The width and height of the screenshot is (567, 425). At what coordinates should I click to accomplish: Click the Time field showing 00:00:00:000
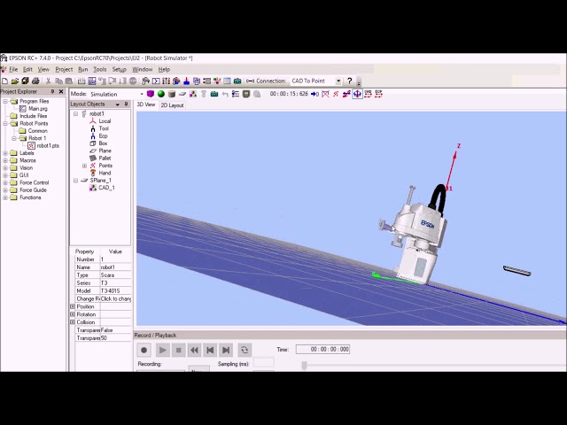point(322,349)
